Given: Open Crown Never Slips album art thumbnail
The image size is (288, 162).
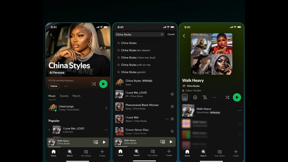Looking at the screenshot, I should click(119, 131).
